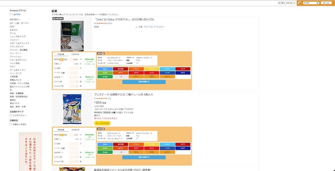Click red circle badge above ASIN B0031BH4QI
335x171 pixels.
tap(103, 129)
